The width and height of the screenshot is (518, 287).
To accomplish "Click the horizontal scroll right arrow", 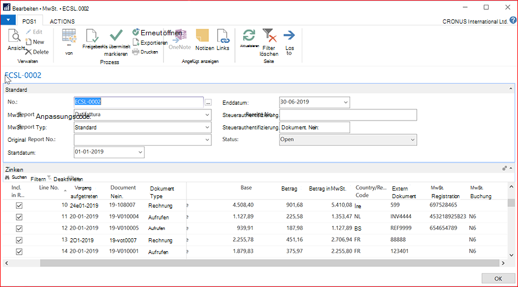I will pyautogui.click(x=503, y=263).
